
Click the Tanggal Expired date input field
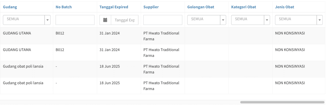click(125, 20)
